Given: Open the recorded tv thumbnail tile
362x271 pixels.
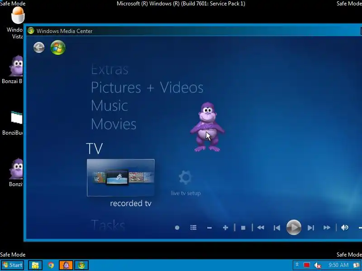Looking at the screenshot, I should click(121, 178).
